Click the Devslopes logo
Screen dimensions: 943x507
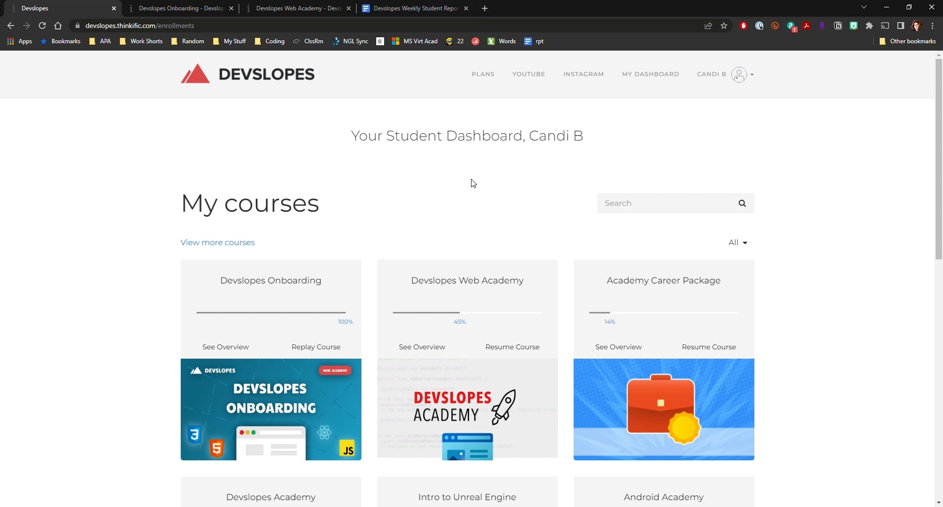click(x=248, y=74)
